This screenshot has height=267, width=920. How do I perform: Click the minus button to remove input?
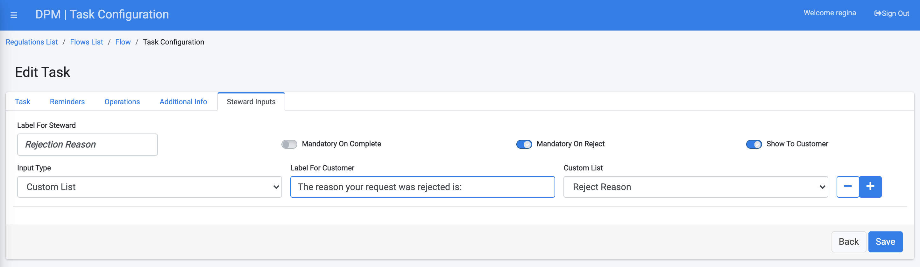pyautogui.click(x=847, y=187)
